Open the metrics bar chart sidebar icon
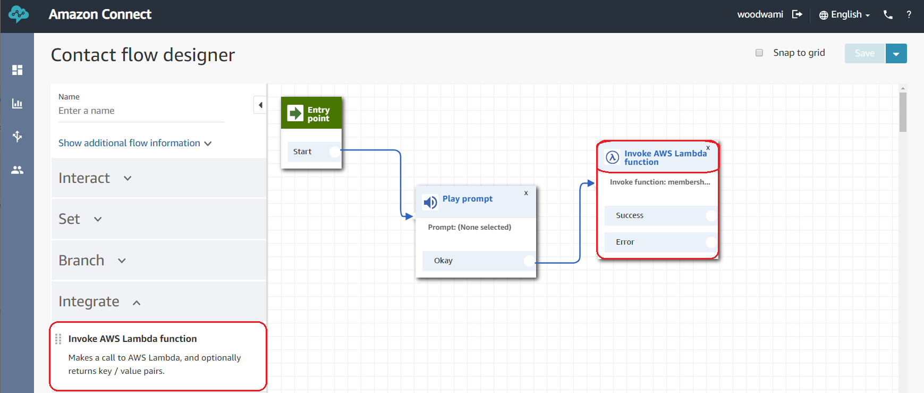 click(x=17, y=104)
